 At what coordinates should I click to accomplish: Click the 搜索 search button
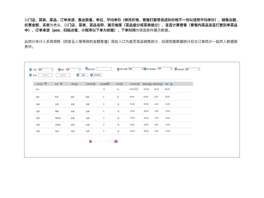[x=83, y=75]
